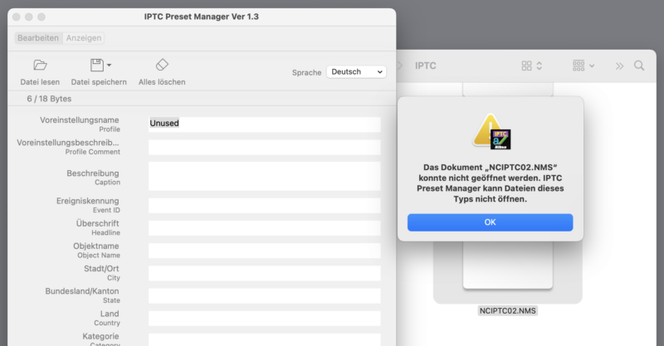Open the Finder grouping options menu
Image resolution: width=664 pixels, height=346 pixels.
583,66
